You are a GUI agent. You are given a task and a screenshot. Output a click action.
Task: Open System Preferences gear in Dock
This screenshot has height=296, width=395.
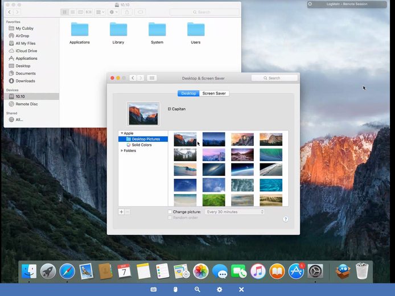coord(315,272)
